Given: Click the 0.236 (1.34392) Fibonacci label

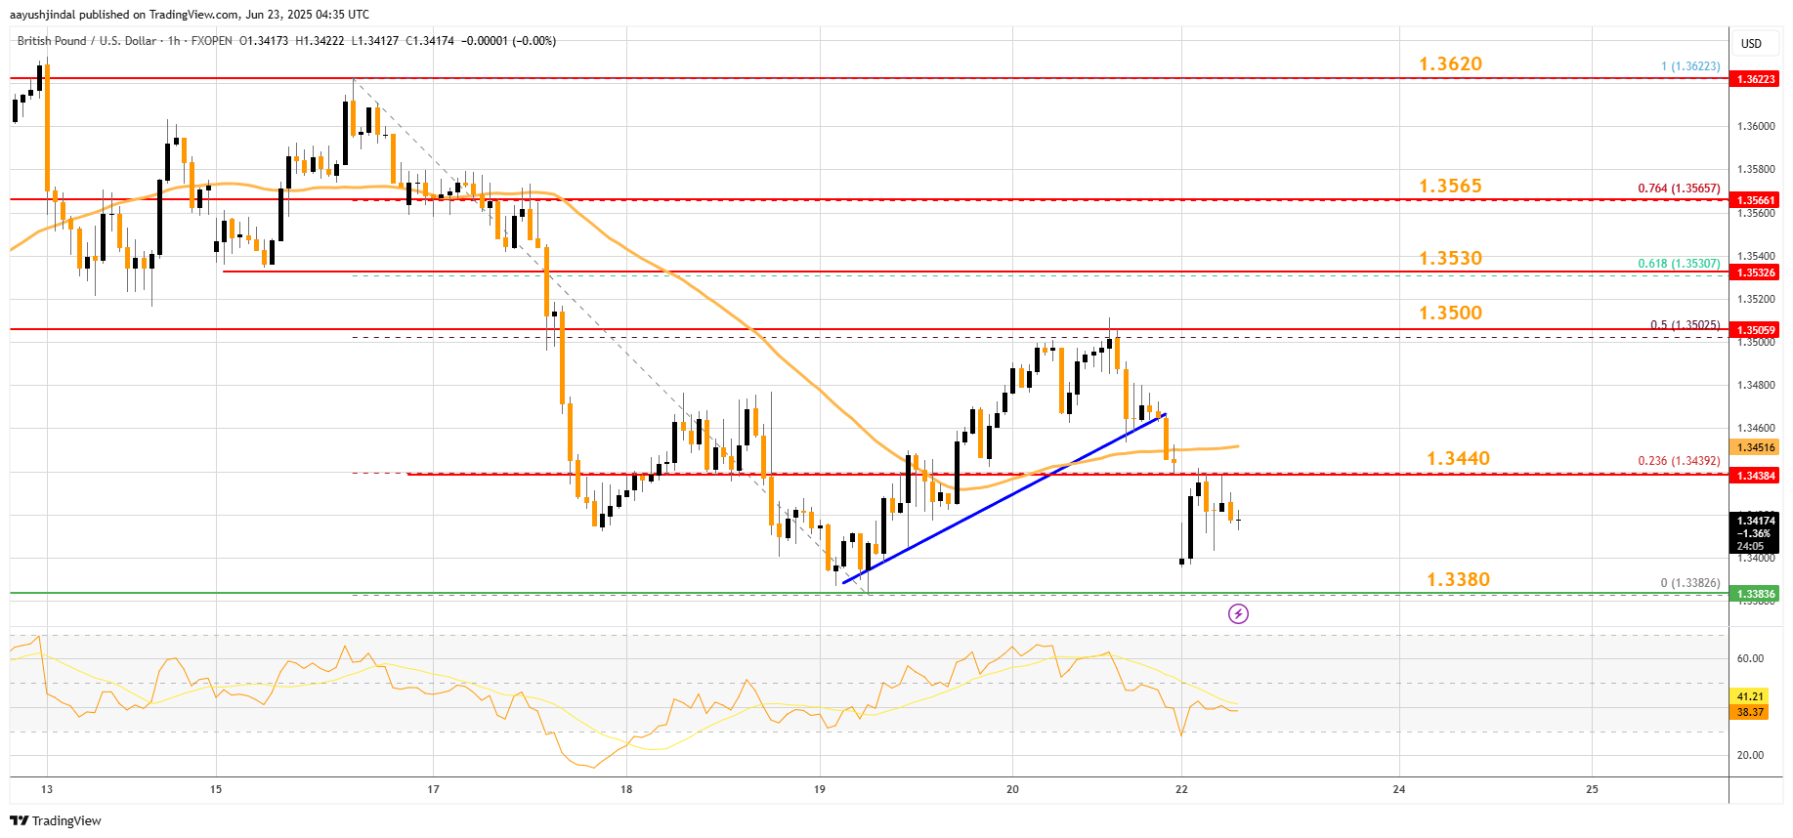Looking at the screenshot, I should tap(1679, 461).
